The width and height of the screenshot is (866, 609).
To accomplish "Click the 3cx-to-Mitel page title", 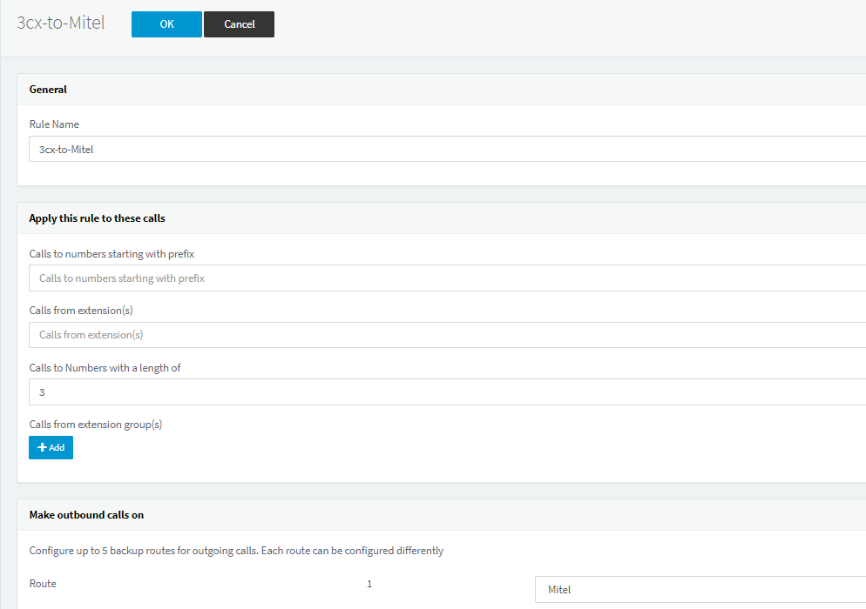I will click(61, 23).
